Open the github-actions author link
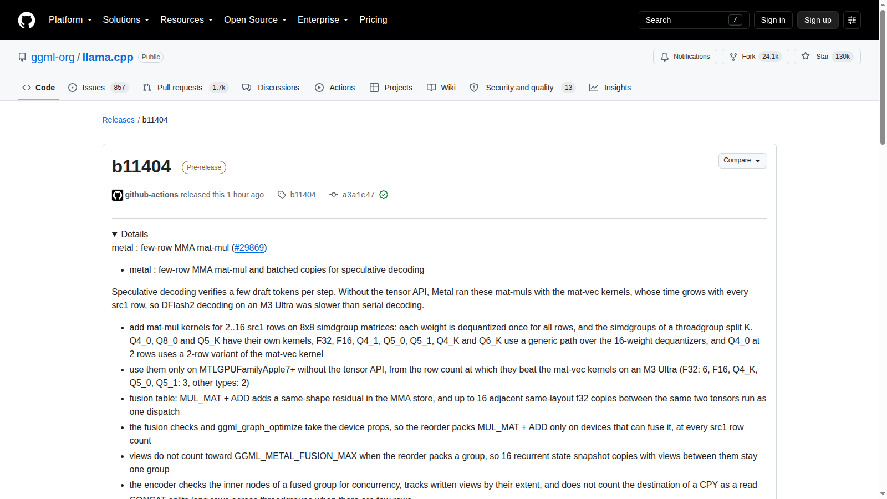 coord(152,195)
